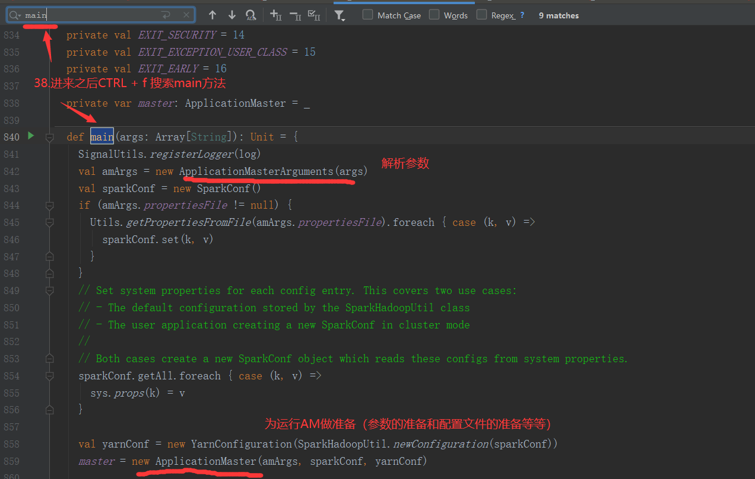755x479 pixels.
Task: Click the '9 matches' result count
Action: point(559,15)
